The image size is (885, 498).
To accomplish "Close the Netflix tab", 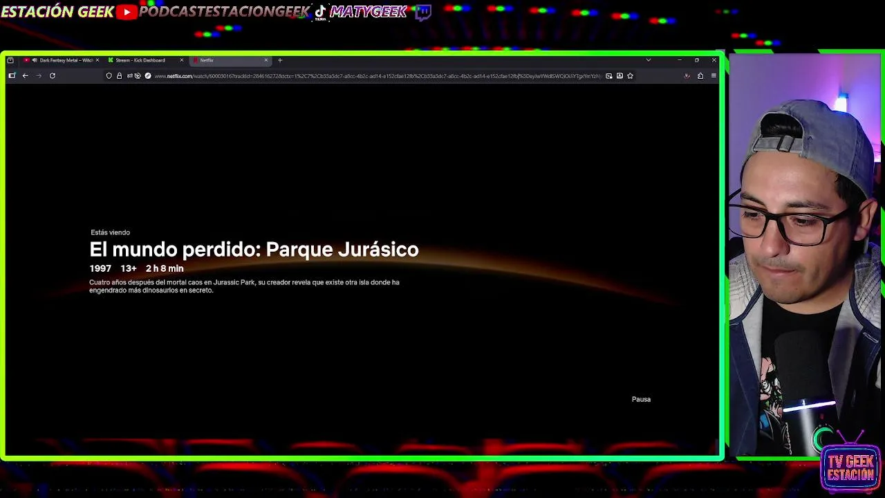I will (x=266, y=60).
